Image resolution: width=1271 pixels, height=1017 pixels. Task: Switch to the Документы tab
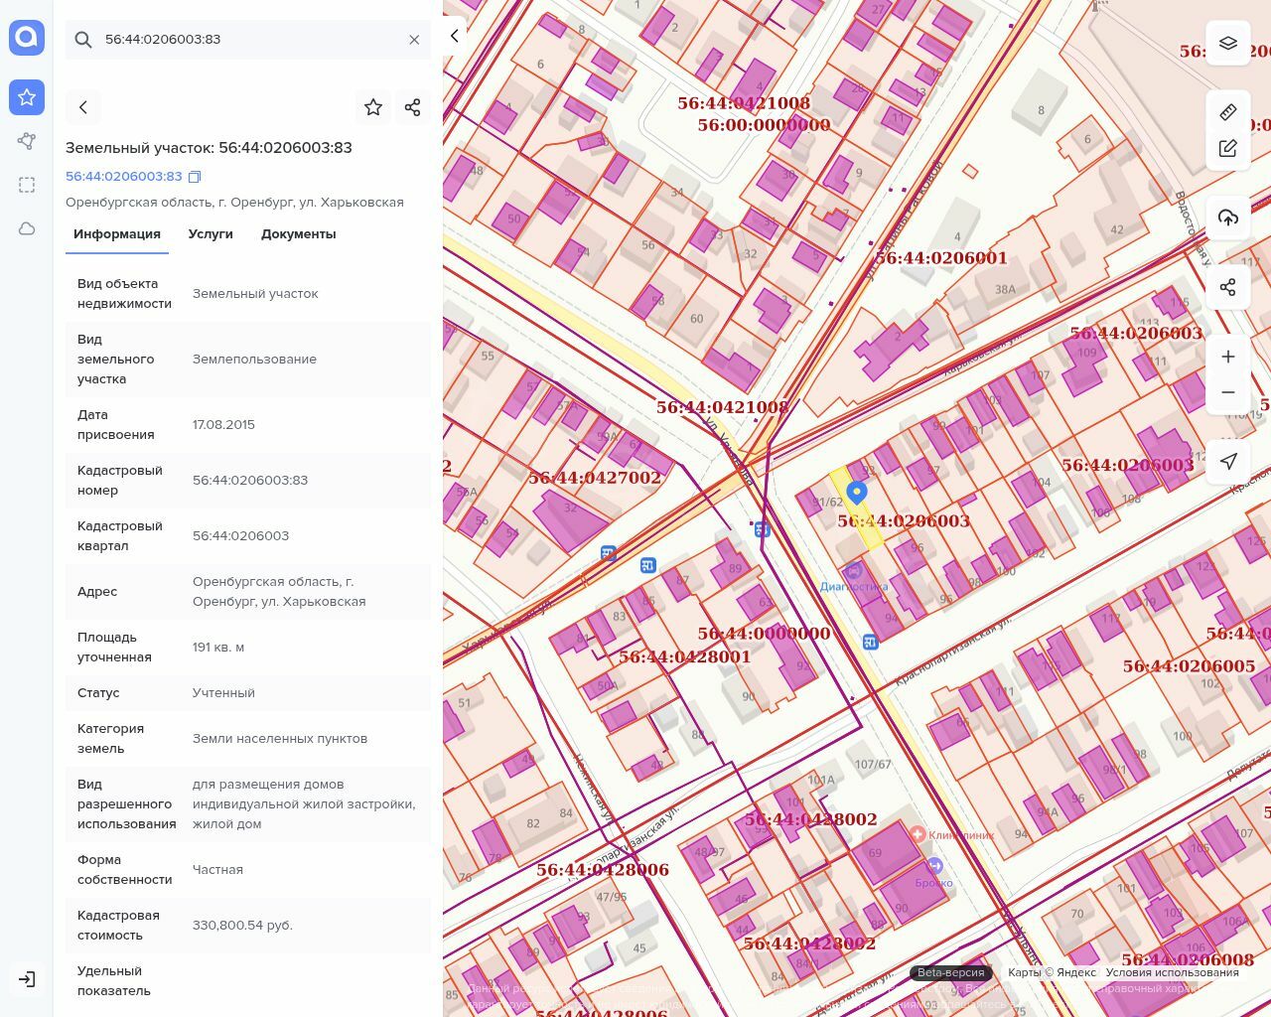[298, 234]
